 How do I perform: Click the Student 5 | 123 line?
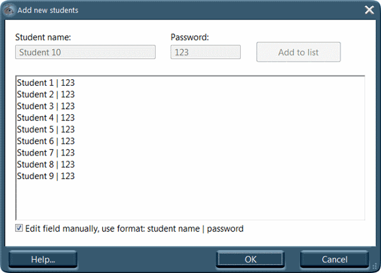point(46,130)
